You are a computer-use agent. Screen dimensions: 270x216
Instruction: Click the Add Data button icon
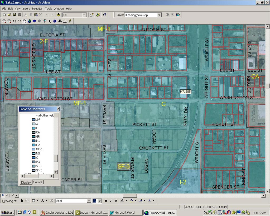click(58, 15)
